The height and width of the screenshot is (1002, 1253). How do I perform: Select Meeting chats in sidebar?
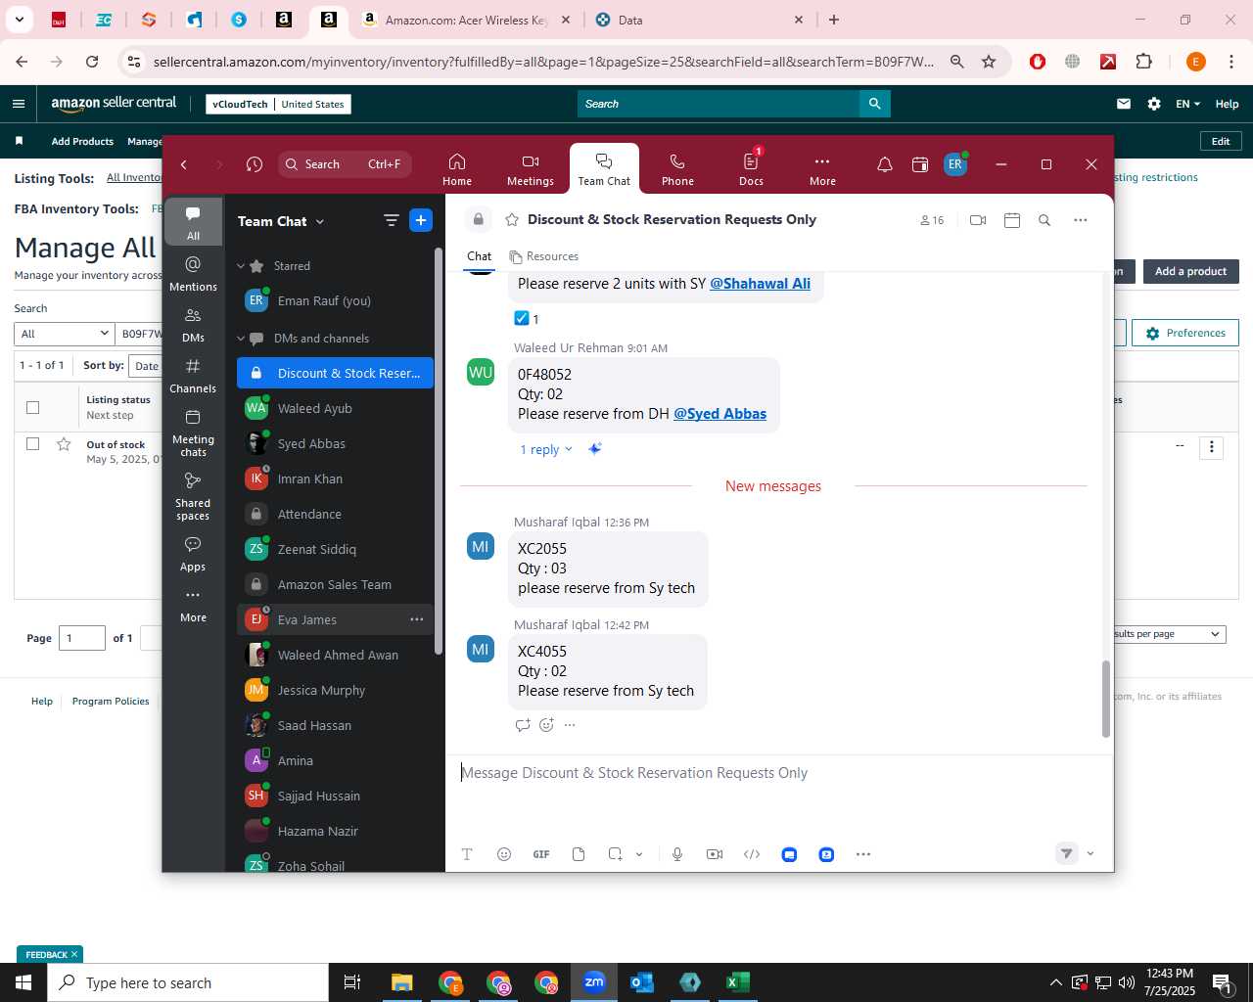pyautogui.click(x=193, y=433)
